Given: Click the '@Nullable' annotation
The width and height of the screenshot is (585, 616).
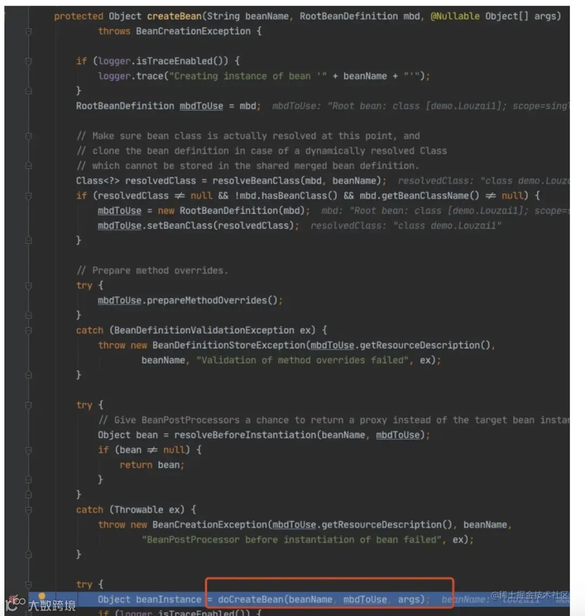Looking at the screenshot, I should pos(455,16).
